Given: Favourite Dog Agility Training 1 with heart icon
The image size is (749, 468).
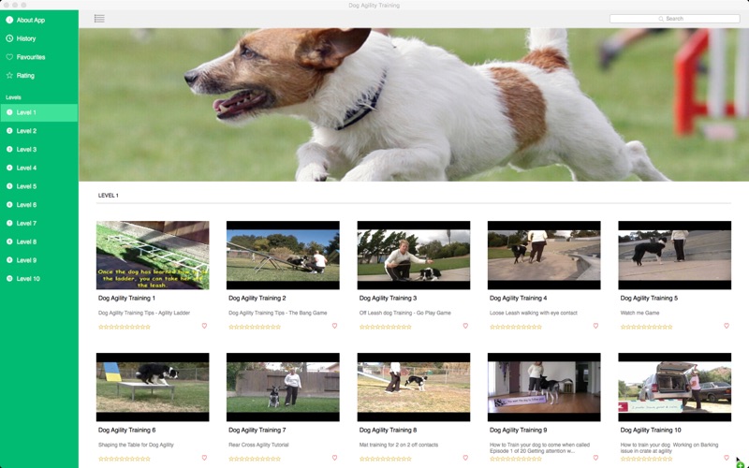Looking at the screenshot, I should tap(204, 326).
